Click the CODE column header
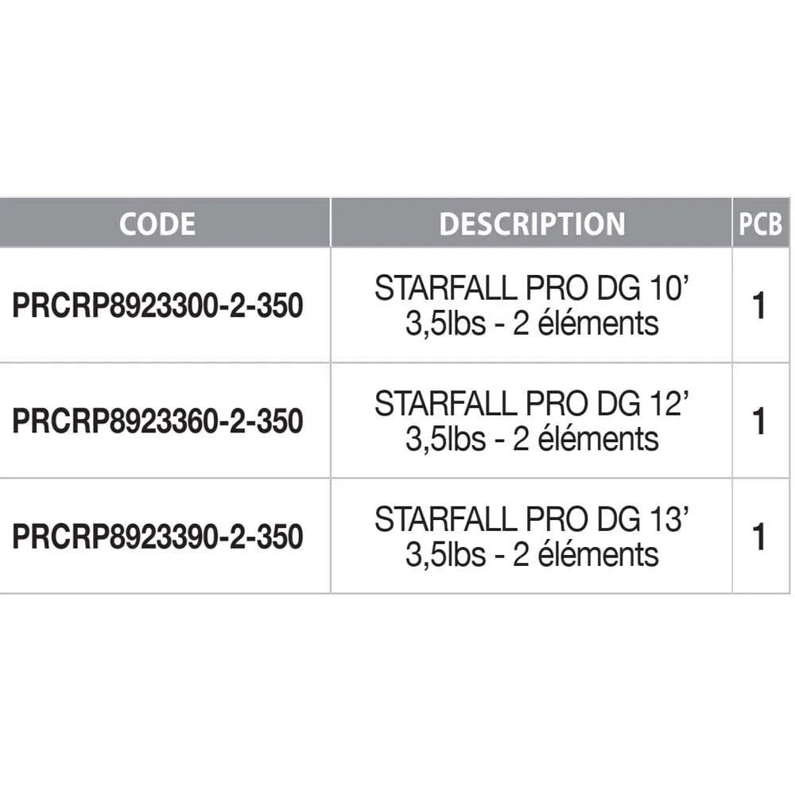The width and height of the screenshot is (795, 795). coord(157,223)
